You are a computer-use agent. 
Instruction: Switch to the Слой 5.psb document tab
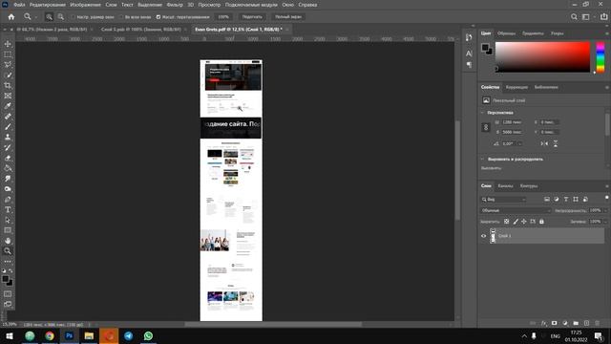[x=140, y=30]
